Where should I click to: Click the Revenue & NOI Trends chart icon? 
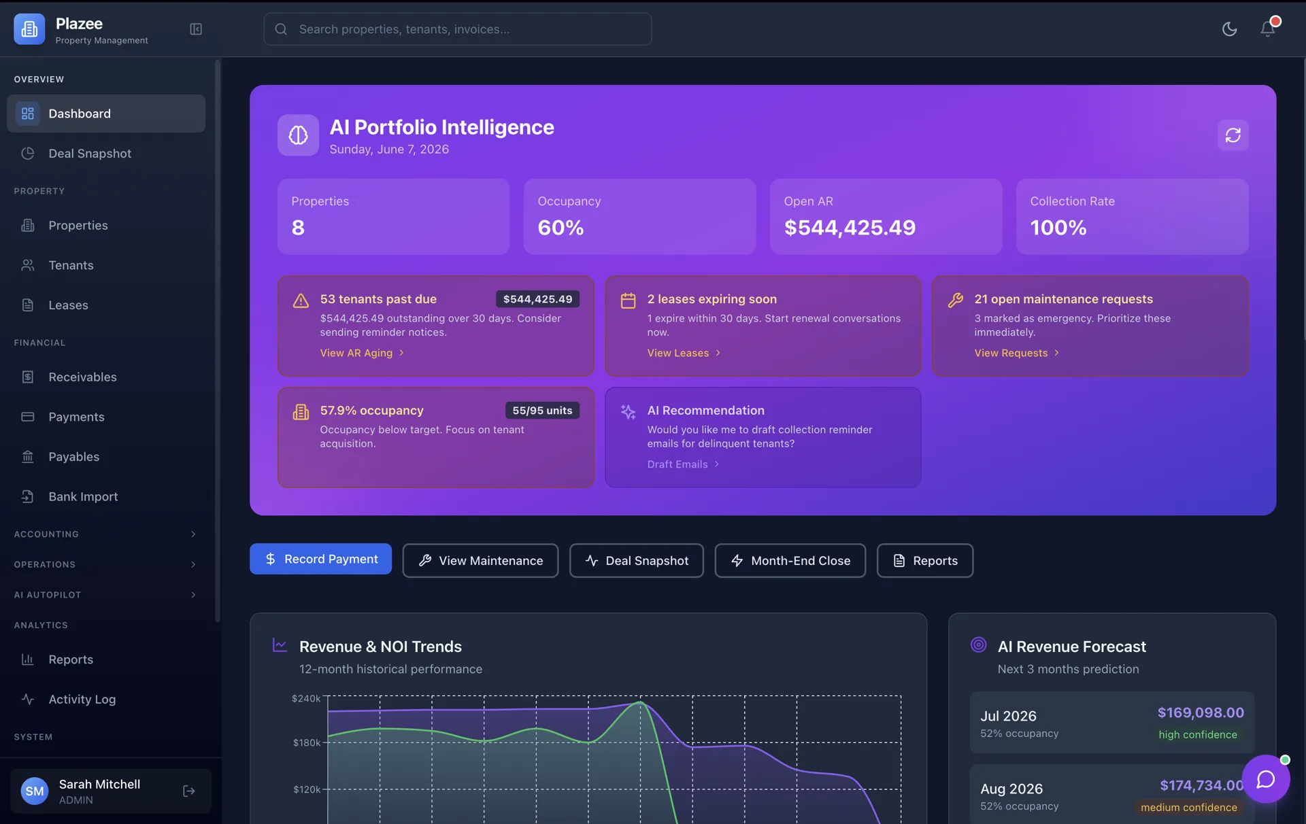[280, 645]
